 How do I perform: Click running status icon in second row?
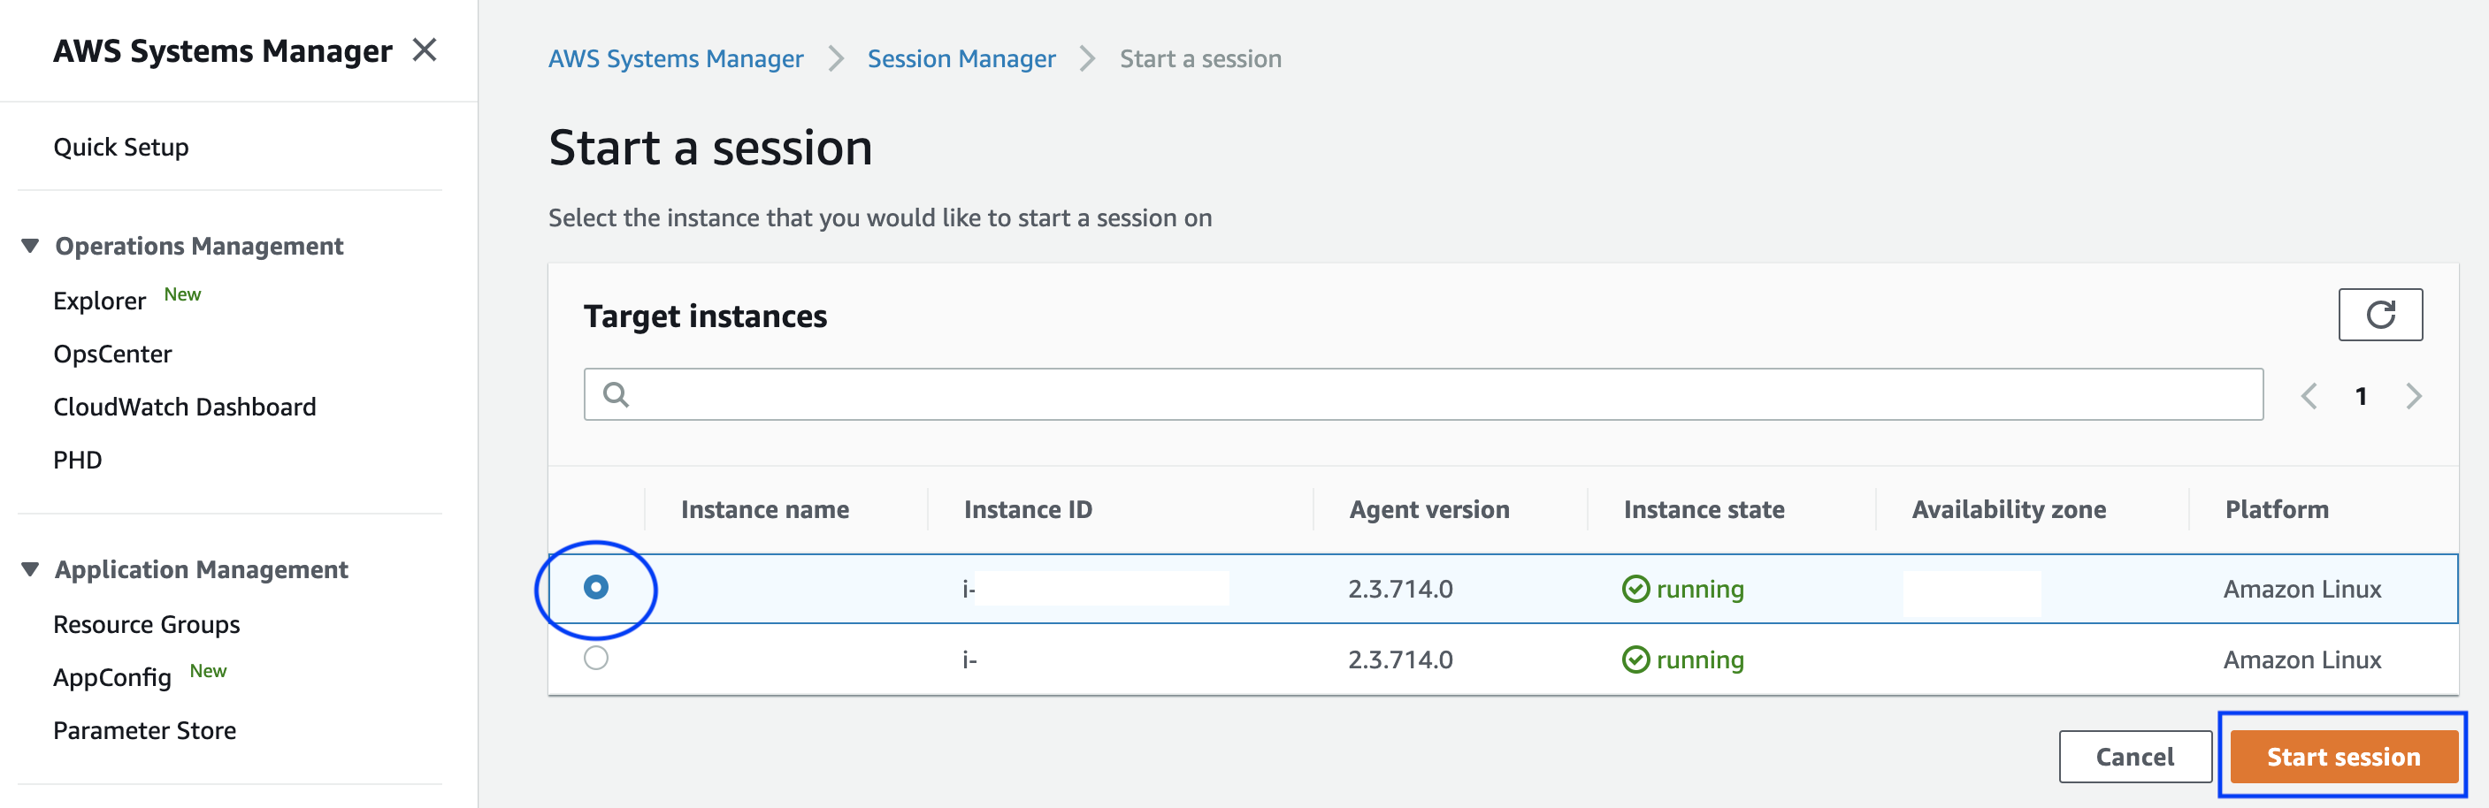tap(1635, 659)
